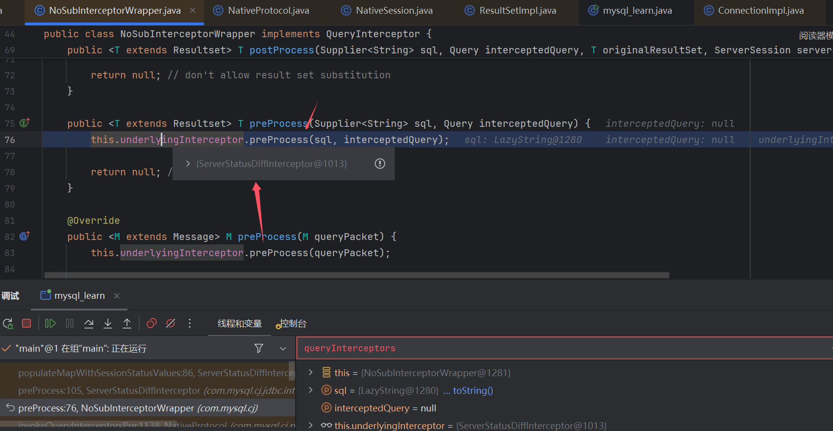Expand the sql variable node
This screenshot has height=431, width=833.
click(310, 390)
